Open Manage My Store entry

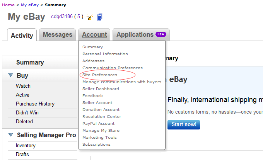(101, 131)
